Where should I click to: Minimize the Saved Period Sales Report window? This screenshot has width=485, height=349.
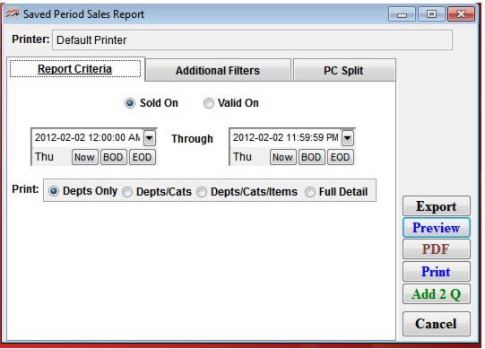(x=402, y=14)
